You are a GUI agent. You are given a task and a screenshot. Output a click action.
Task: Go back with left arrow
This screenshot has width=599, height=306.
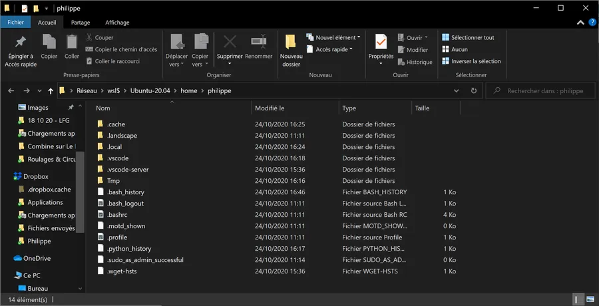coord(11,91)
